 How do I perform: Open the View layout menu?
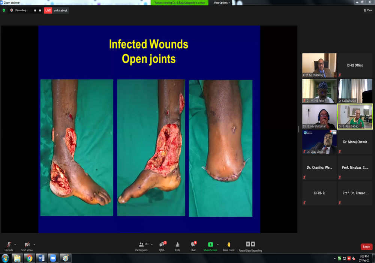(368, 11)
